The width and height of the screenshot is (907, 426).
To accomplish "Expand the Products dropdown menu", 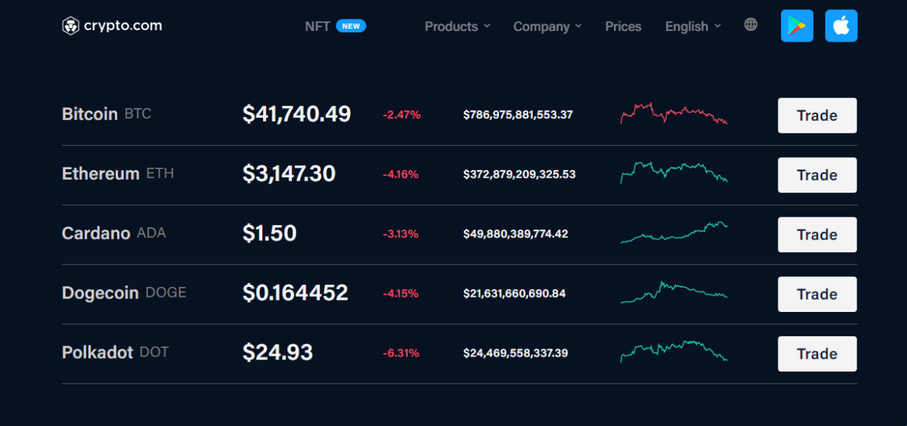I will (457, 26).
